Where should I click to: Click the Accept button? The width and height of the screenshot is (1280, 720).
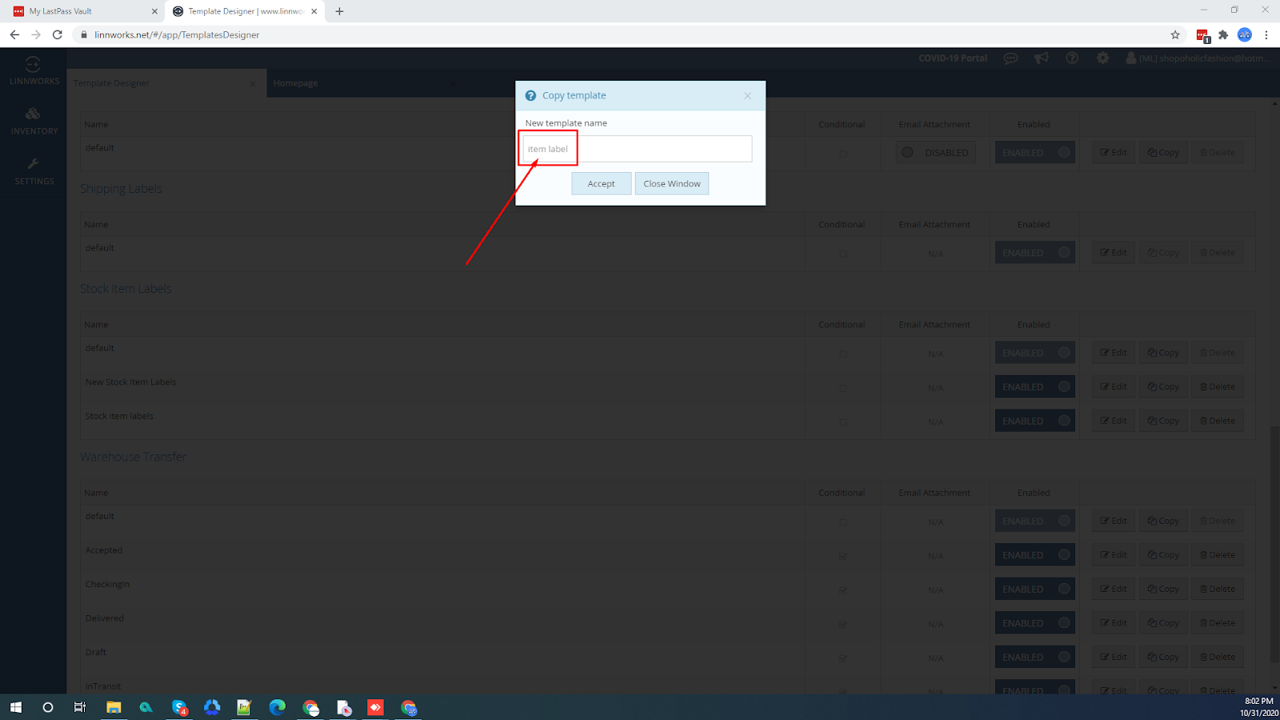click(x=601, y=184)
